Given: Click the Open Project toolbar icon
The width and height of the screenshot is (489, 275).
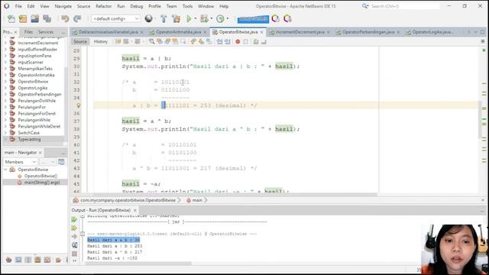Looking at the screenshot, I should [34, 18].
